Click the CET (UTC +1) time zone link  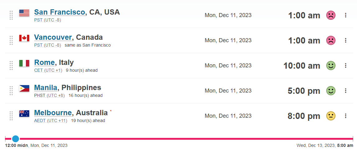click(x=48, y=70)
